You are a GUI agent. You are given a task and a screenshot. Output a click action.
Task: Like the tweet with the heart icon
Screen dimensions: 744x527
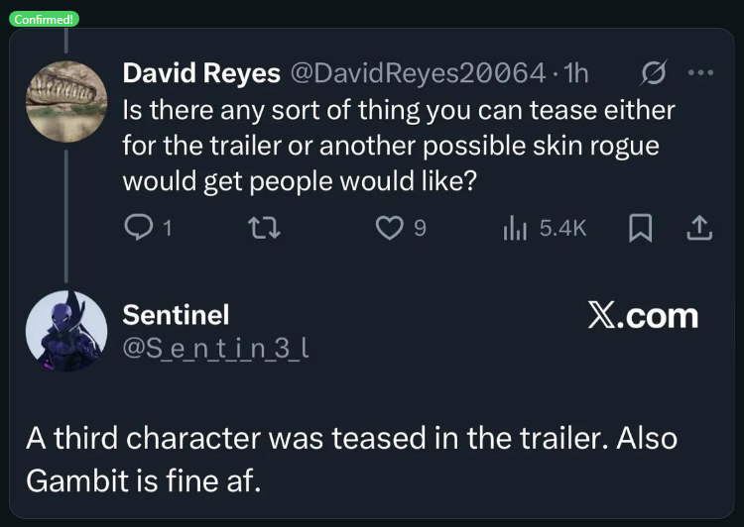389,228
